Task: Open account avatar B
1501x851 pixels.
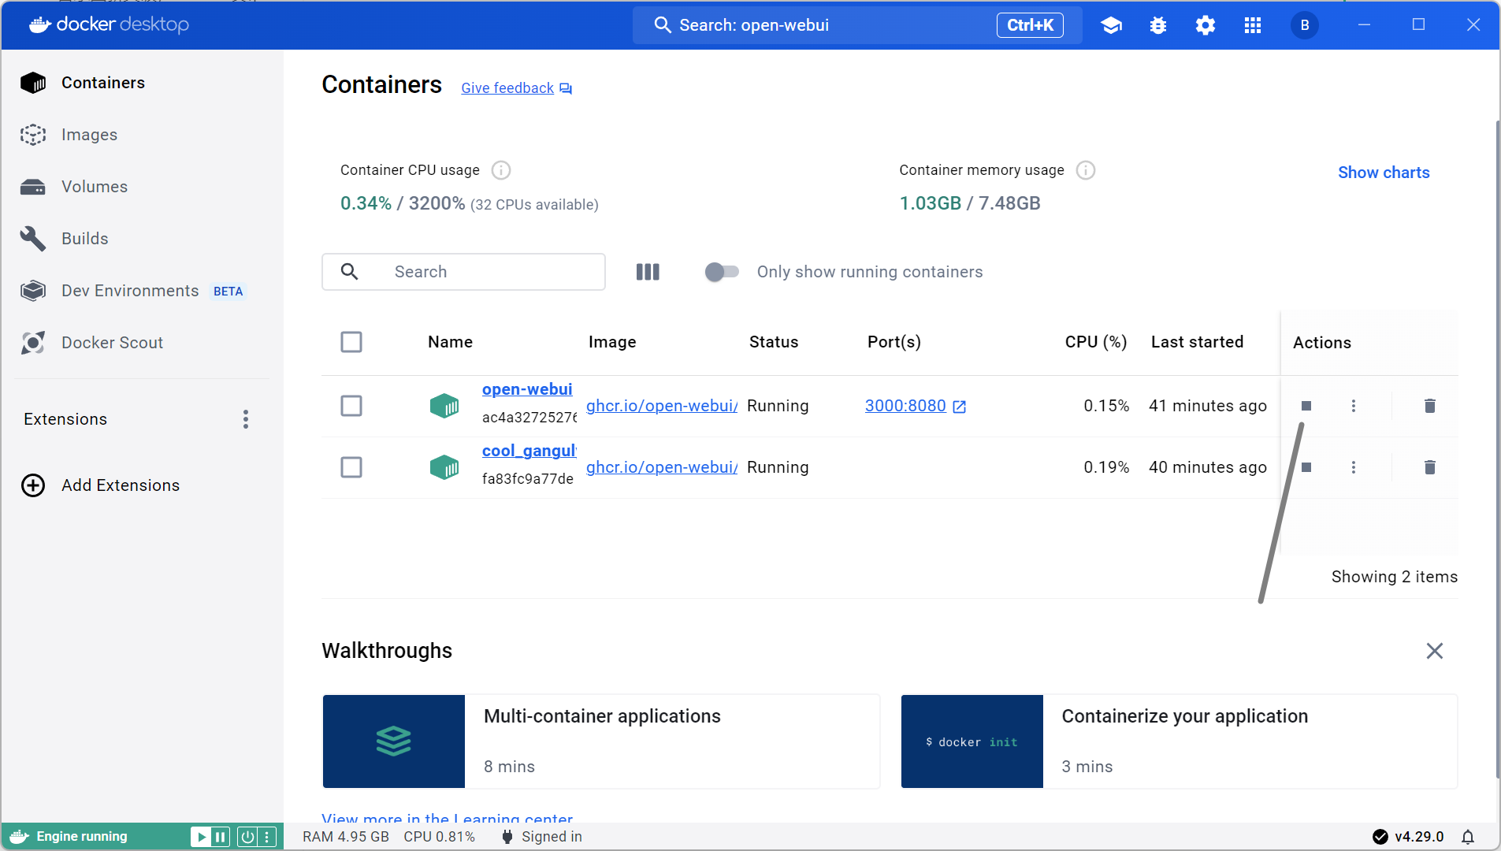Action: click(1305, 25)
